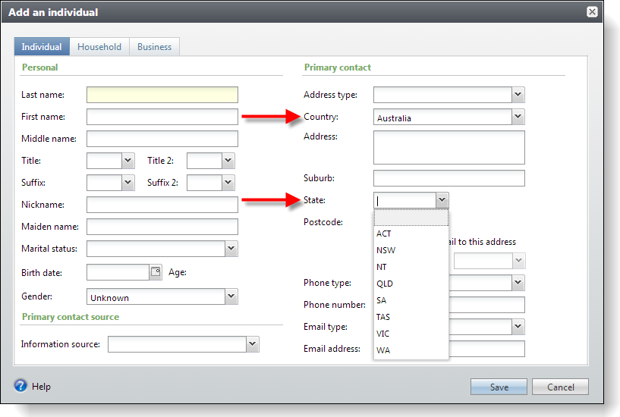Open the Title dropdown arrow
Screen dimensions: 620x417
coord(127,161)
